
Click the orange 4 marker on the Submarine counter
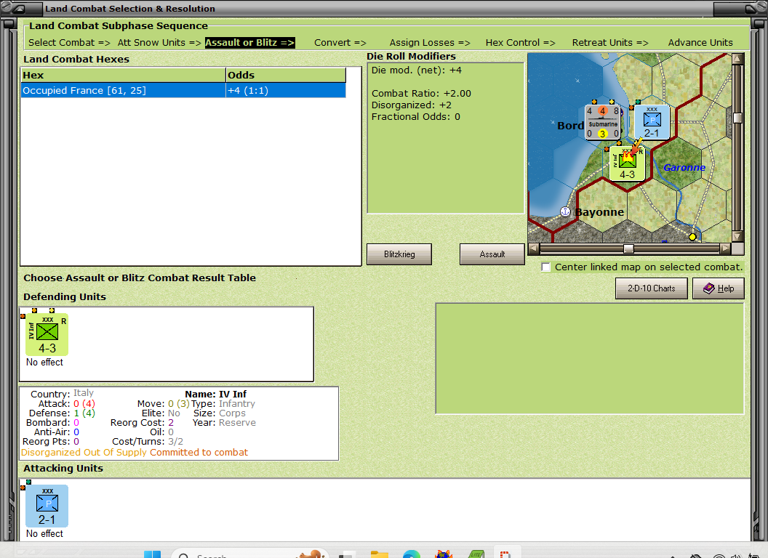click(x=603, y=111)
